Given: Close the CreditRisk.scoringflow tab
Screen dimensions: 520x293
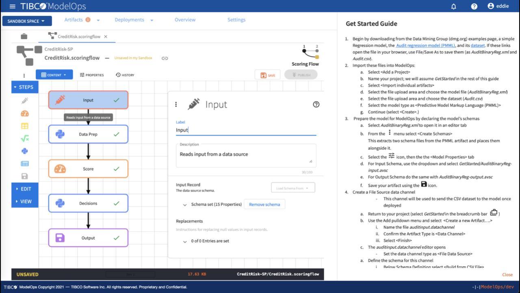Looking at the screenshot, I should coord(106,37).
